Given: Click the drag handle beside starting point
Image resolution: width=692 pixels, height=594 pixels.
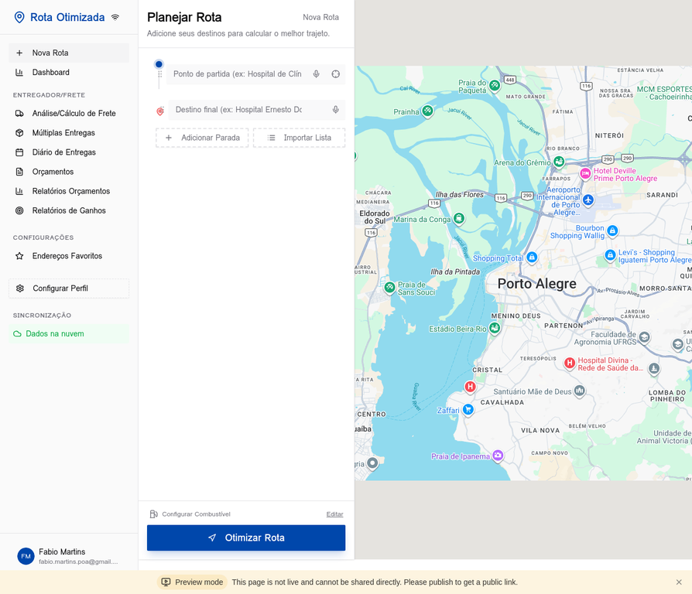Looking at the screenshot, I should [160, 75].
